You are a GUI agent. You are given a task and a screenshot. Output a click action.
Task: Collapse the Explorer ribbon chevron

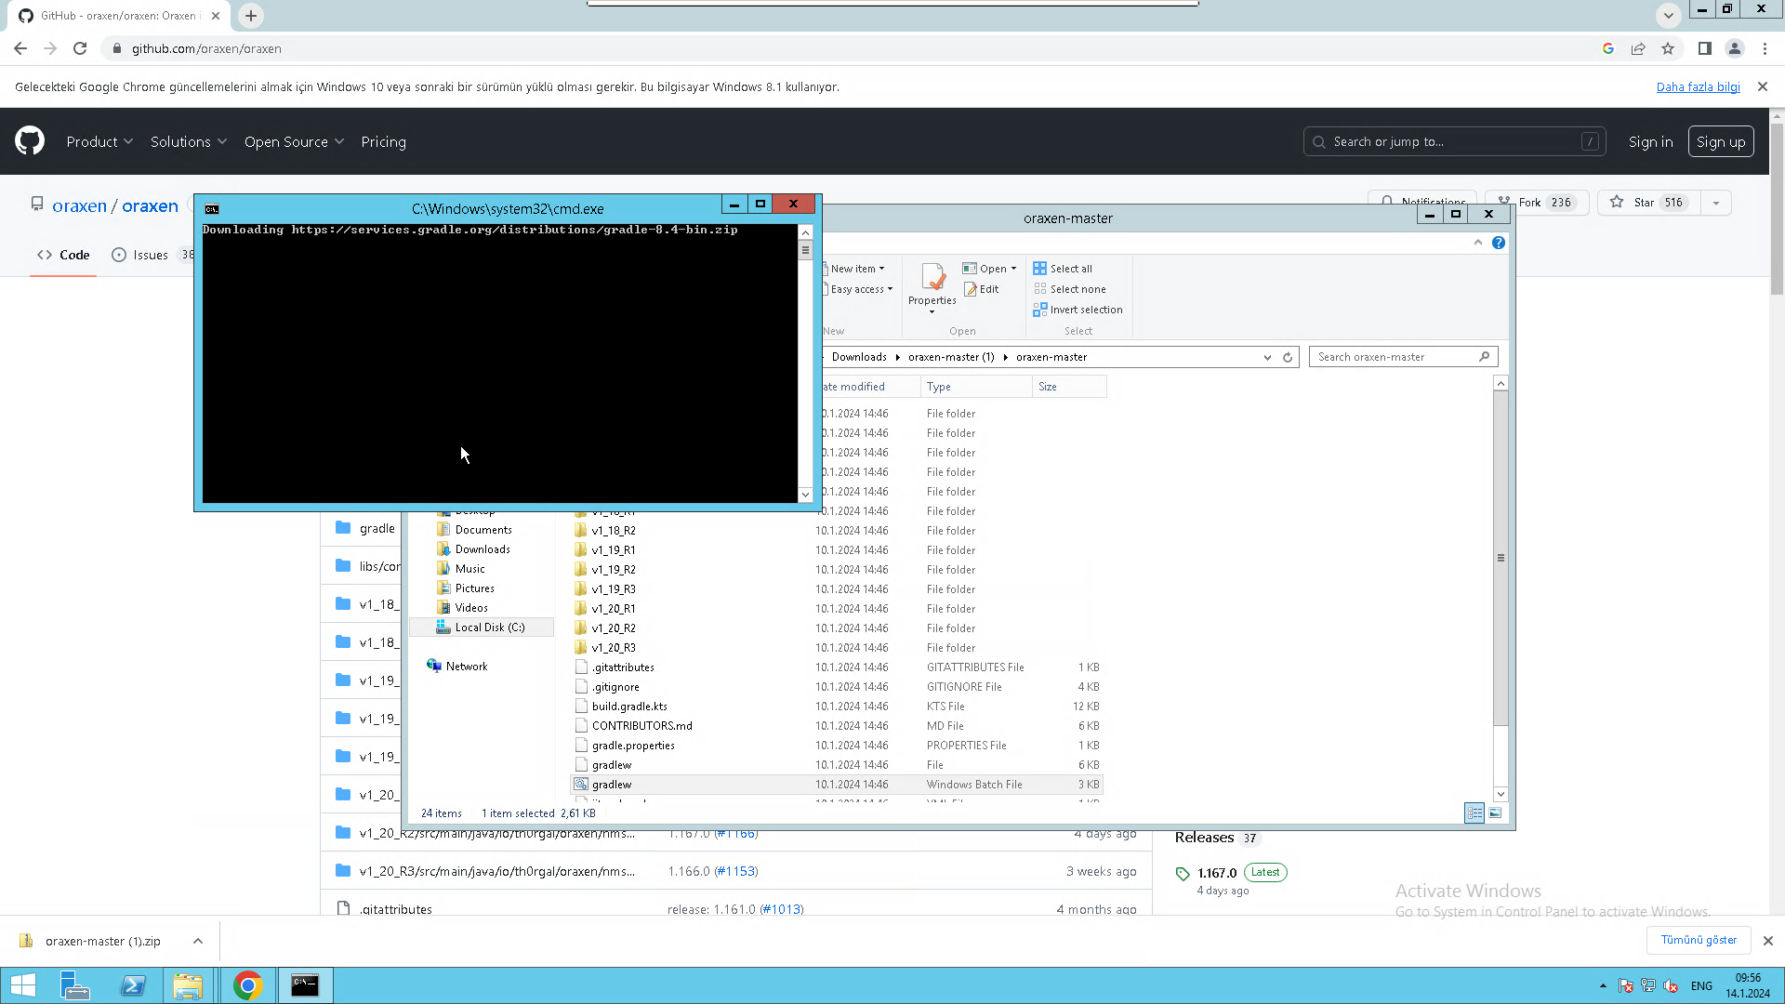1478,243
